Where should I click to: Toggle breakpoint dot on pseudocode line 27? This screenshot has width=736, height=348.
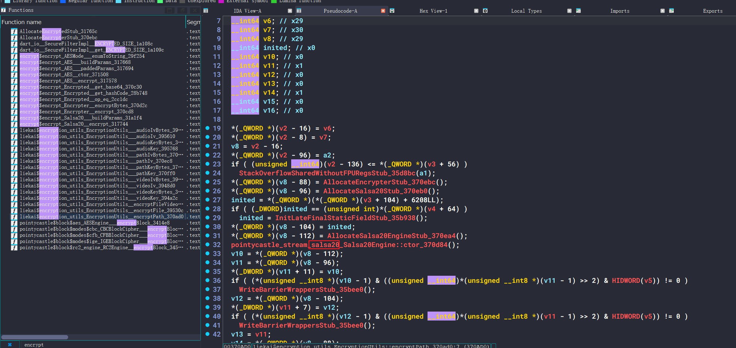pos(208,199)
